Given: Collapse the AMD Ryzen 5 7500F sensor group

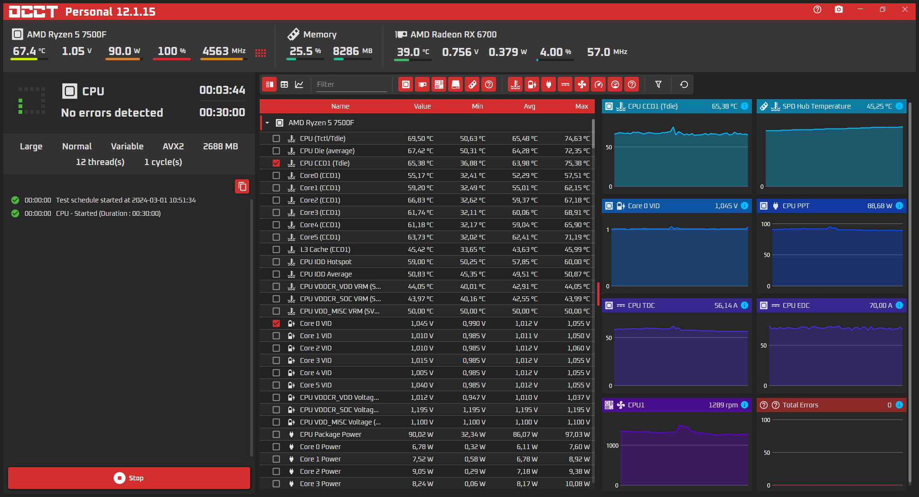Looking at the screenshot, I should (x=267, y=123).
